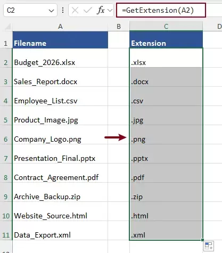The height and width of the screenshot is (253, 222).
Task: Select the .pptx extension cell
Action: click(x=166, y=154)
